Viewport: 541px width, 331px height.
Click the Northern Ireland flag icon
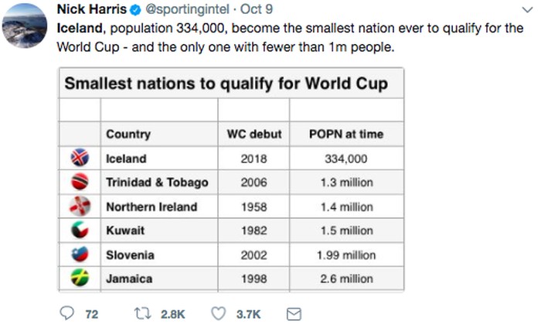tap(80, 206)
